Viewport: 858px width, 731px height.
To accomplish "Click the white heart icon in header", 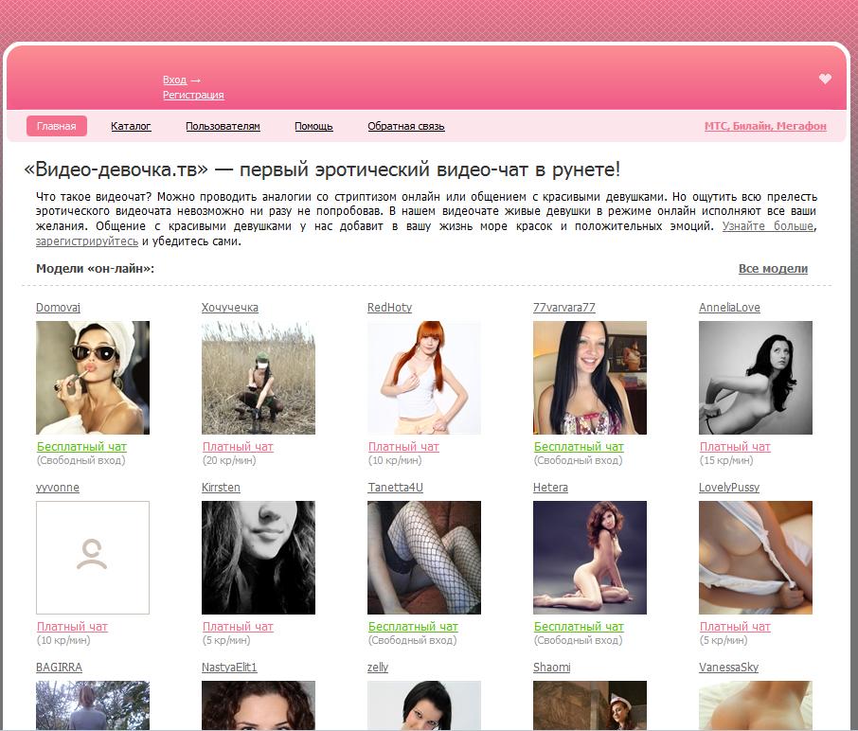I will [825, 79].
